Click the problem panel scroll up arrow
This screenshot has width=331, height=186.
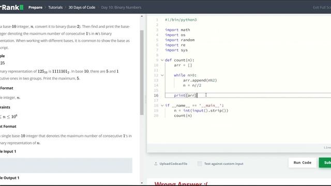click(x=142, y=16)
